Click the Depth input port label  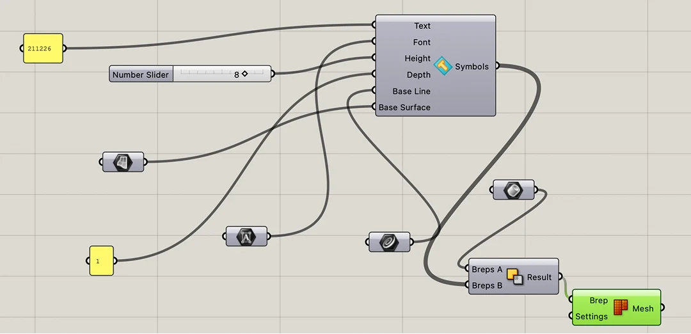pos(418,75)
